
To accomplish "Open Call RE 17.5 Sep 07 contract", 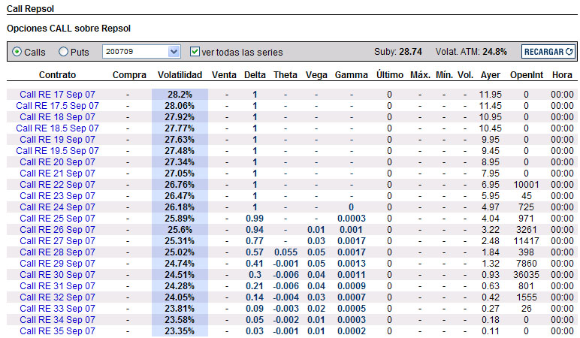I will coord(57,106).
